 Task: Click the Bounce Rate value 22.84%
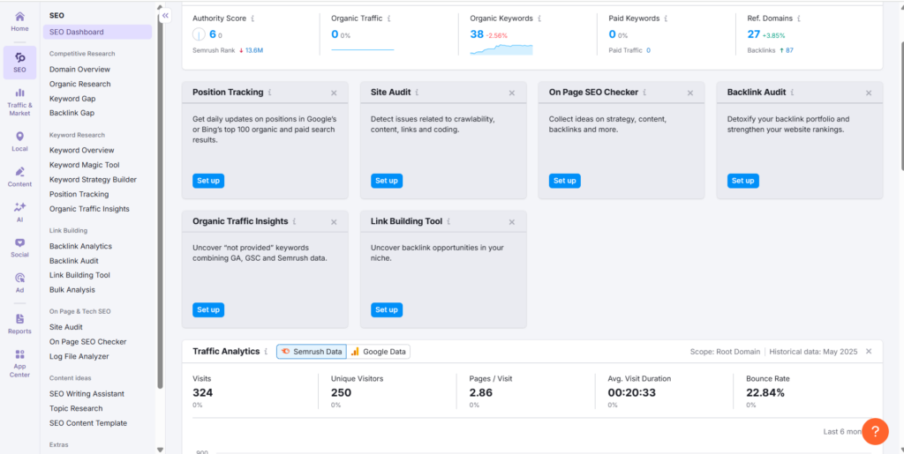click(765, 393)
